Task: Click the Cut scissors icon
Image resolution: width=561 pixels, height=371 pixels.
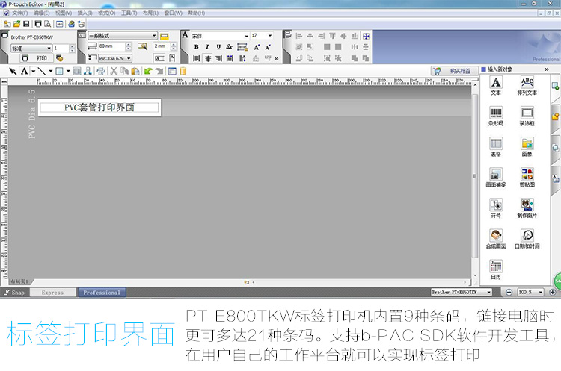Action: 114,71
